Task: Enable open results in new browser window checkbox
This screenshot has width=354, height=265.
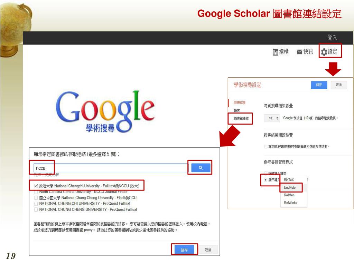Action: 266,146
